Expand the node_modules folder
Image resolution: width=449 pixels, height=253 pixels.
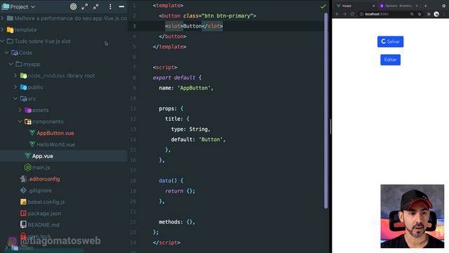pos(15,75)
